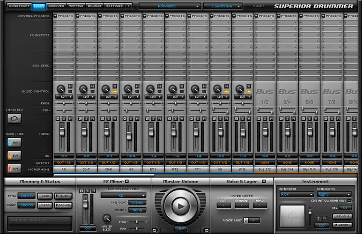Mute the RT2 channel strip
Screen dimensions: 362x234
tap(182, 118)
